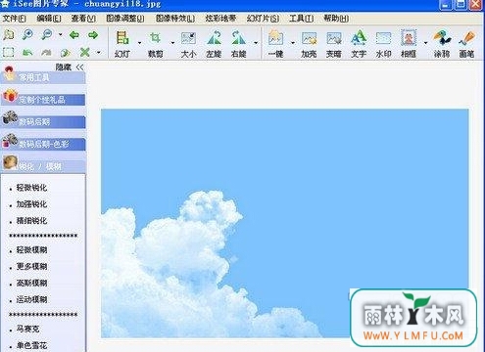This screenshot has height=352, width=485.
Task: Open the 工具(T) menu
Action: [301, 19]
